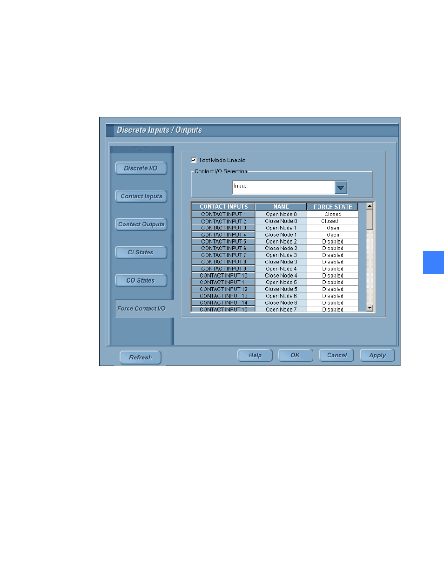Click the Open Node 4 name cell
The image size is (444, 575).
tap(281, 269)
